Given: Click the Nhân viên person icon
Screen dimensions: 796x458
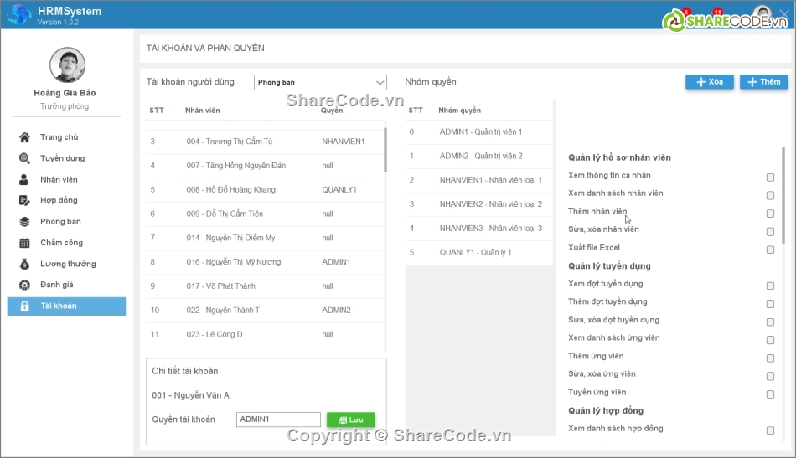Looking at the screenshot, I should pos(24,179).
